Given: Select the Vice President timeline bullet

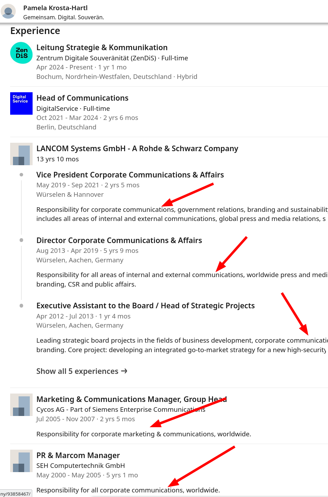Looking at the screenshot, I should pyautogui.click(x=21, y=175).
